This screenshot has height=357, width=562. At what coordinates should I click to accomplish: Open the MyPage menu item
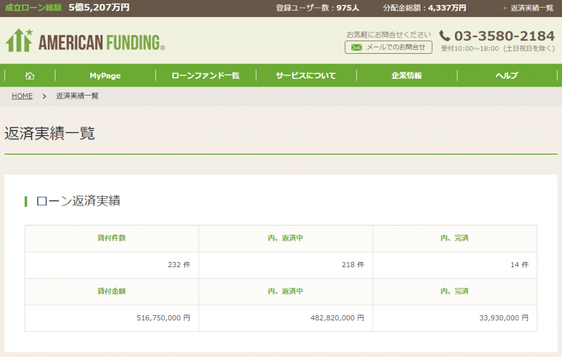point(105,76)
